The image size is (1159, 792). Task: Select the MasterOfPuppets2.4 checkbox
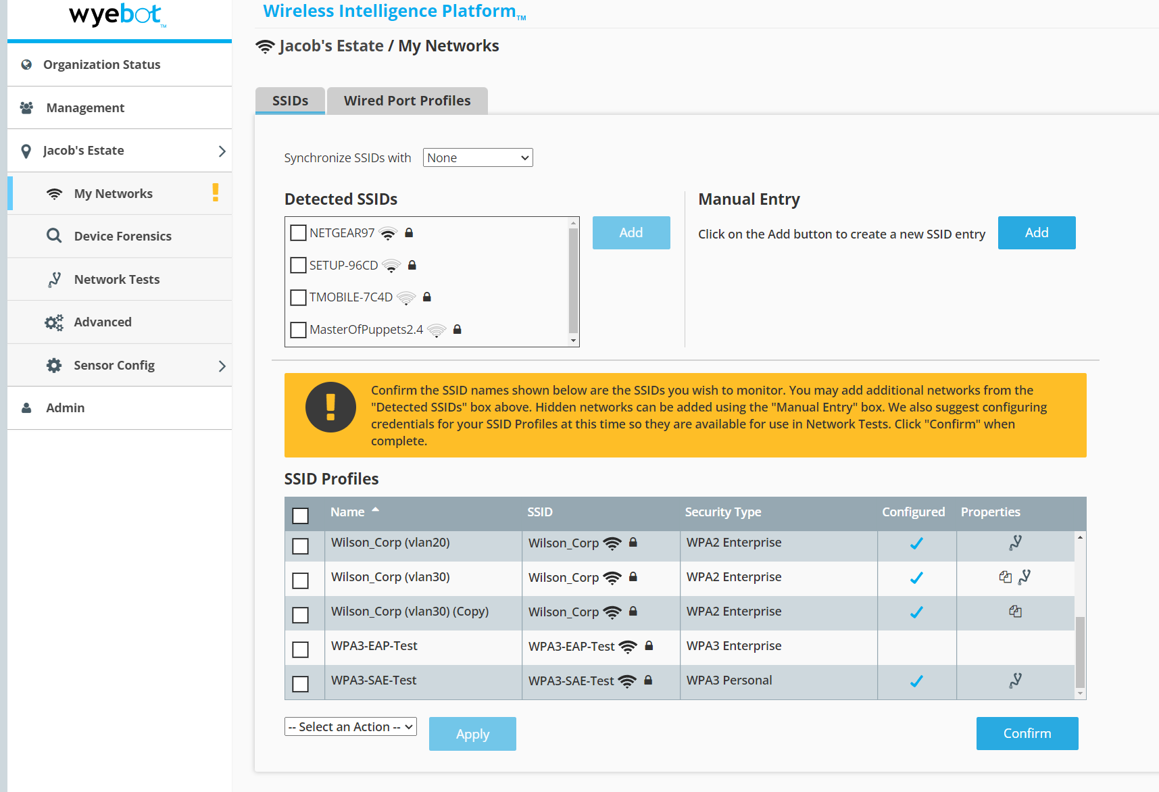(x=298, y=330)
